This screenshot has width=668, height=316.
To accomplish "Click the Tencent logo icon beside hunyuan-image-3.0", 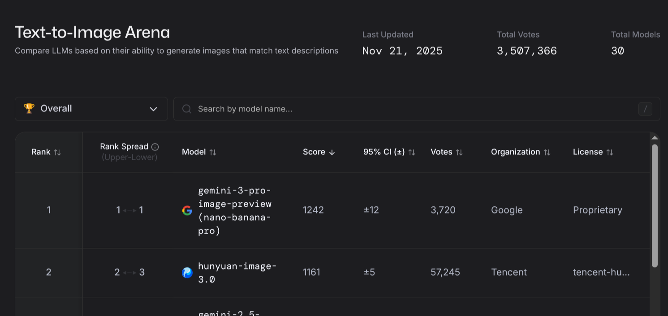I will tap(187, 273).
